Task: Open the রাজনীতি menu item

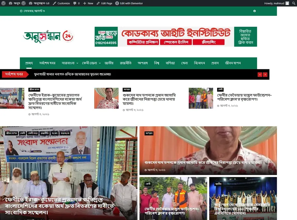Action: tap(126, 63)
